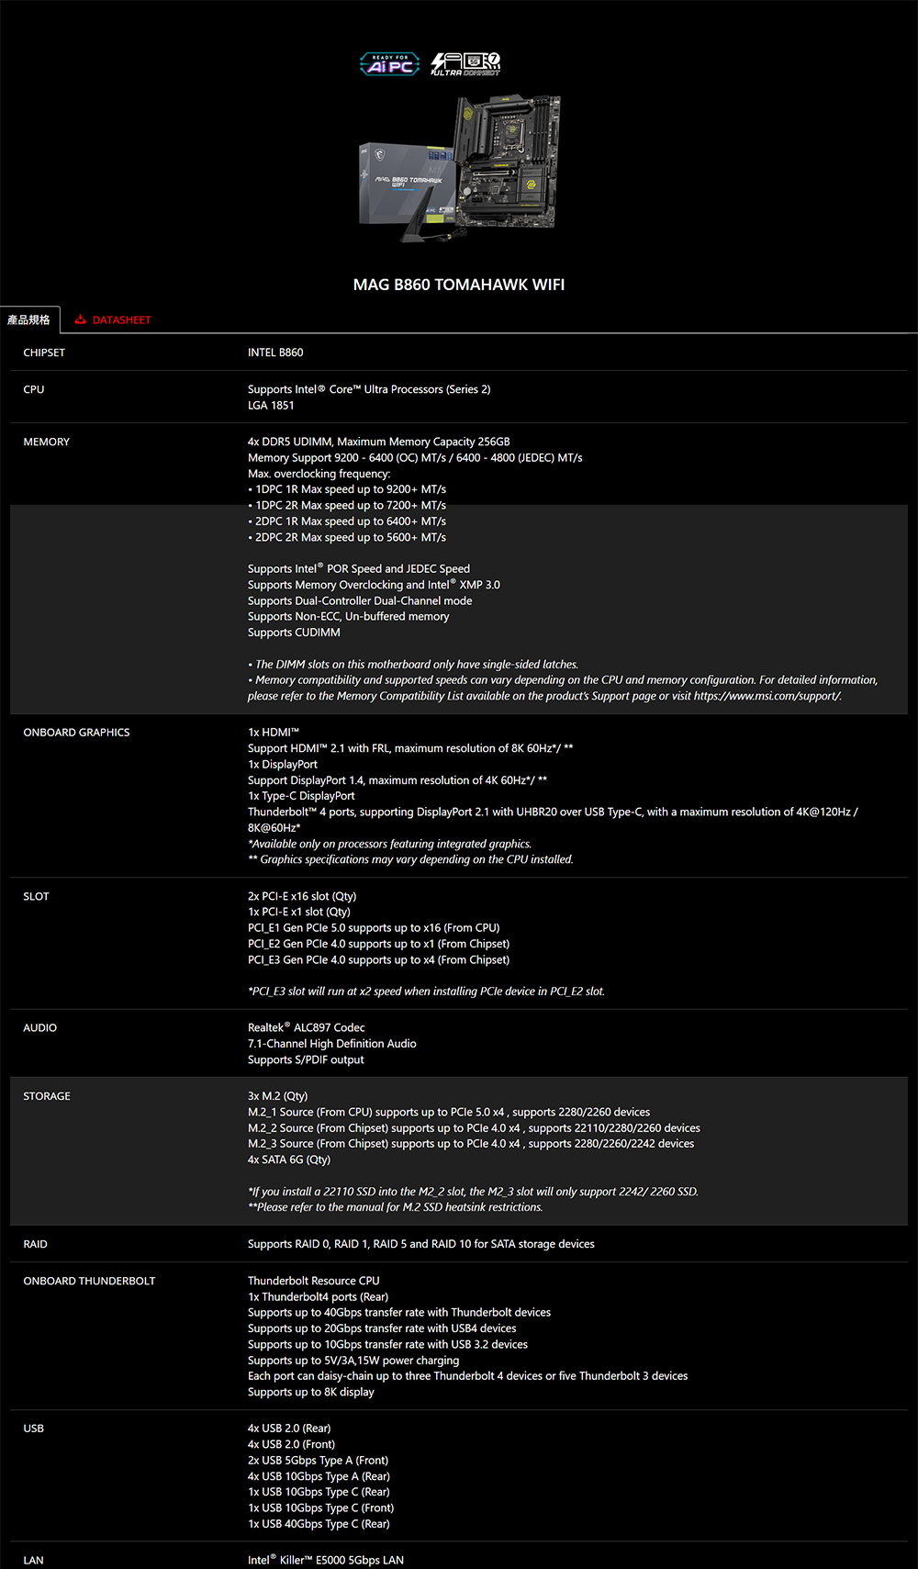Click the motherboard product image
Image resolution: width=918 pixels, height=1569 pixels.
coord(459,170)
